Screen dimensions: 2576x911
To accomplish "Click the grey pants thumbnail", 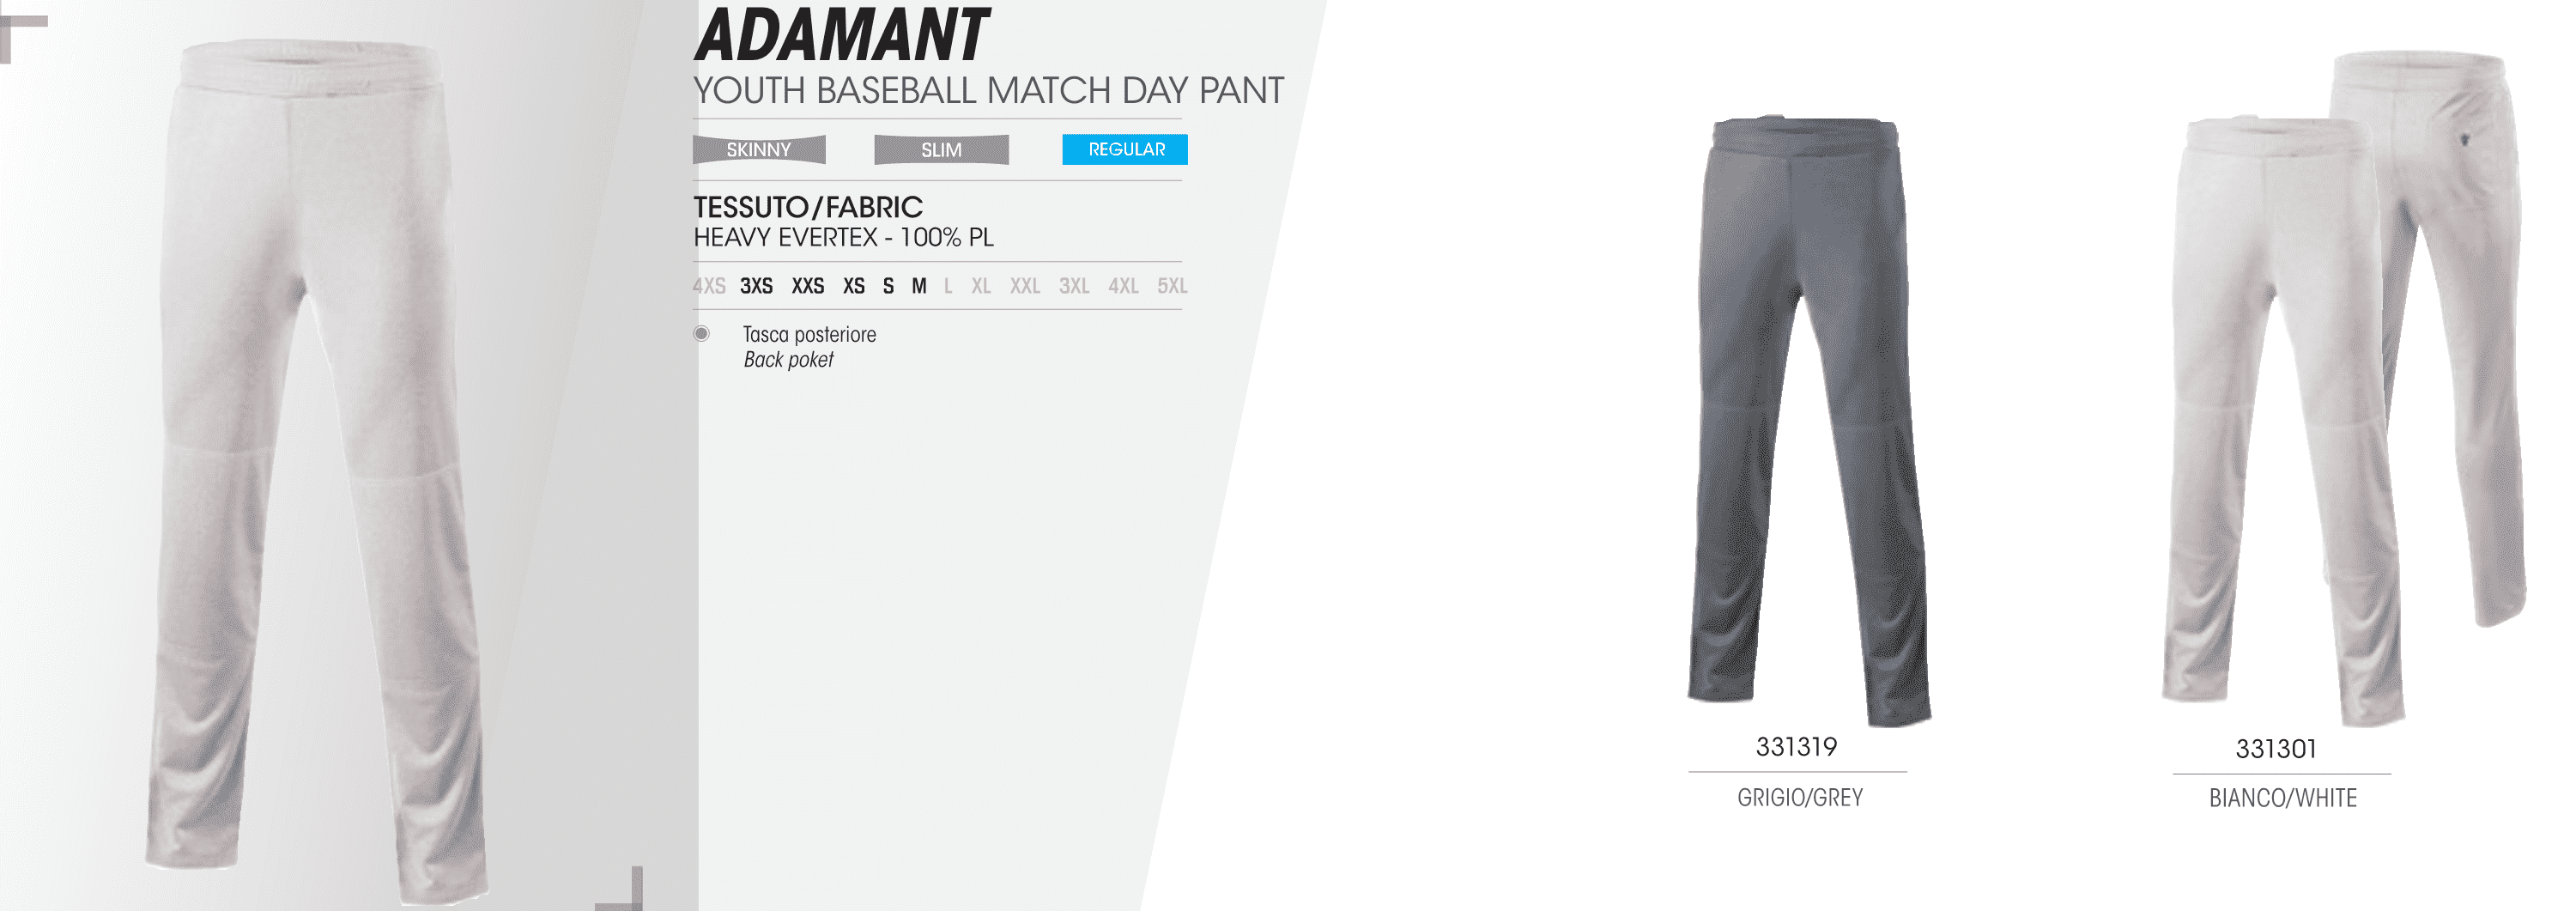I will coord(1809,421).
